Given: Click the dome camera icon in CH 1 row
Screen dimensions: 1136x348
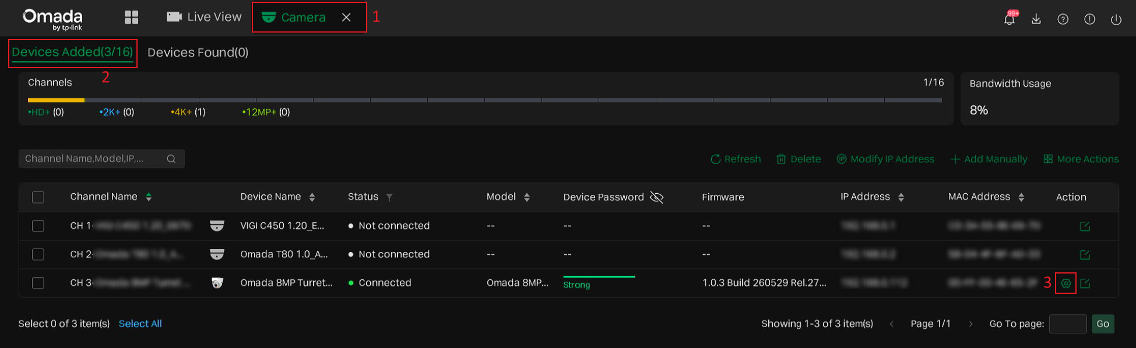Looking at the screenshot, I should point(217,225).
